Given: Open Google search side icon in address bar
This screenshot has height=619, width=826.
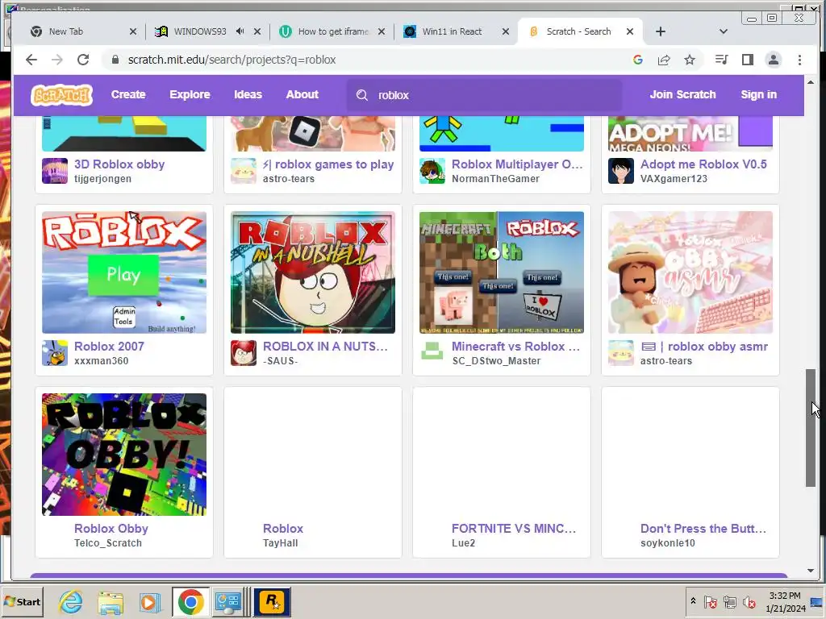Looking at the screenshot, I should [x=638, y=60].
